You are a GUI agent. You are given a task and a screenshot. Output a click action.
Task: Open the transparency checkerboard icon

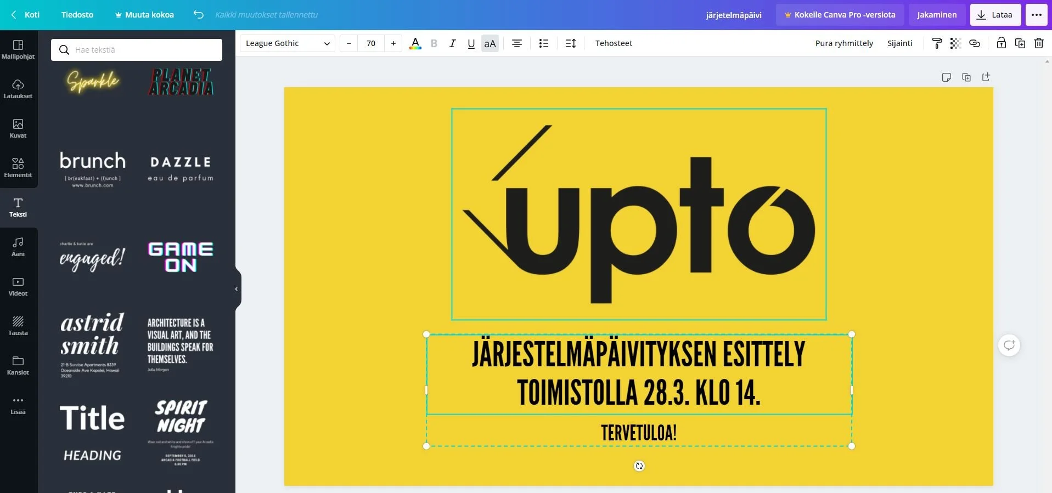[x=955, y=43]
